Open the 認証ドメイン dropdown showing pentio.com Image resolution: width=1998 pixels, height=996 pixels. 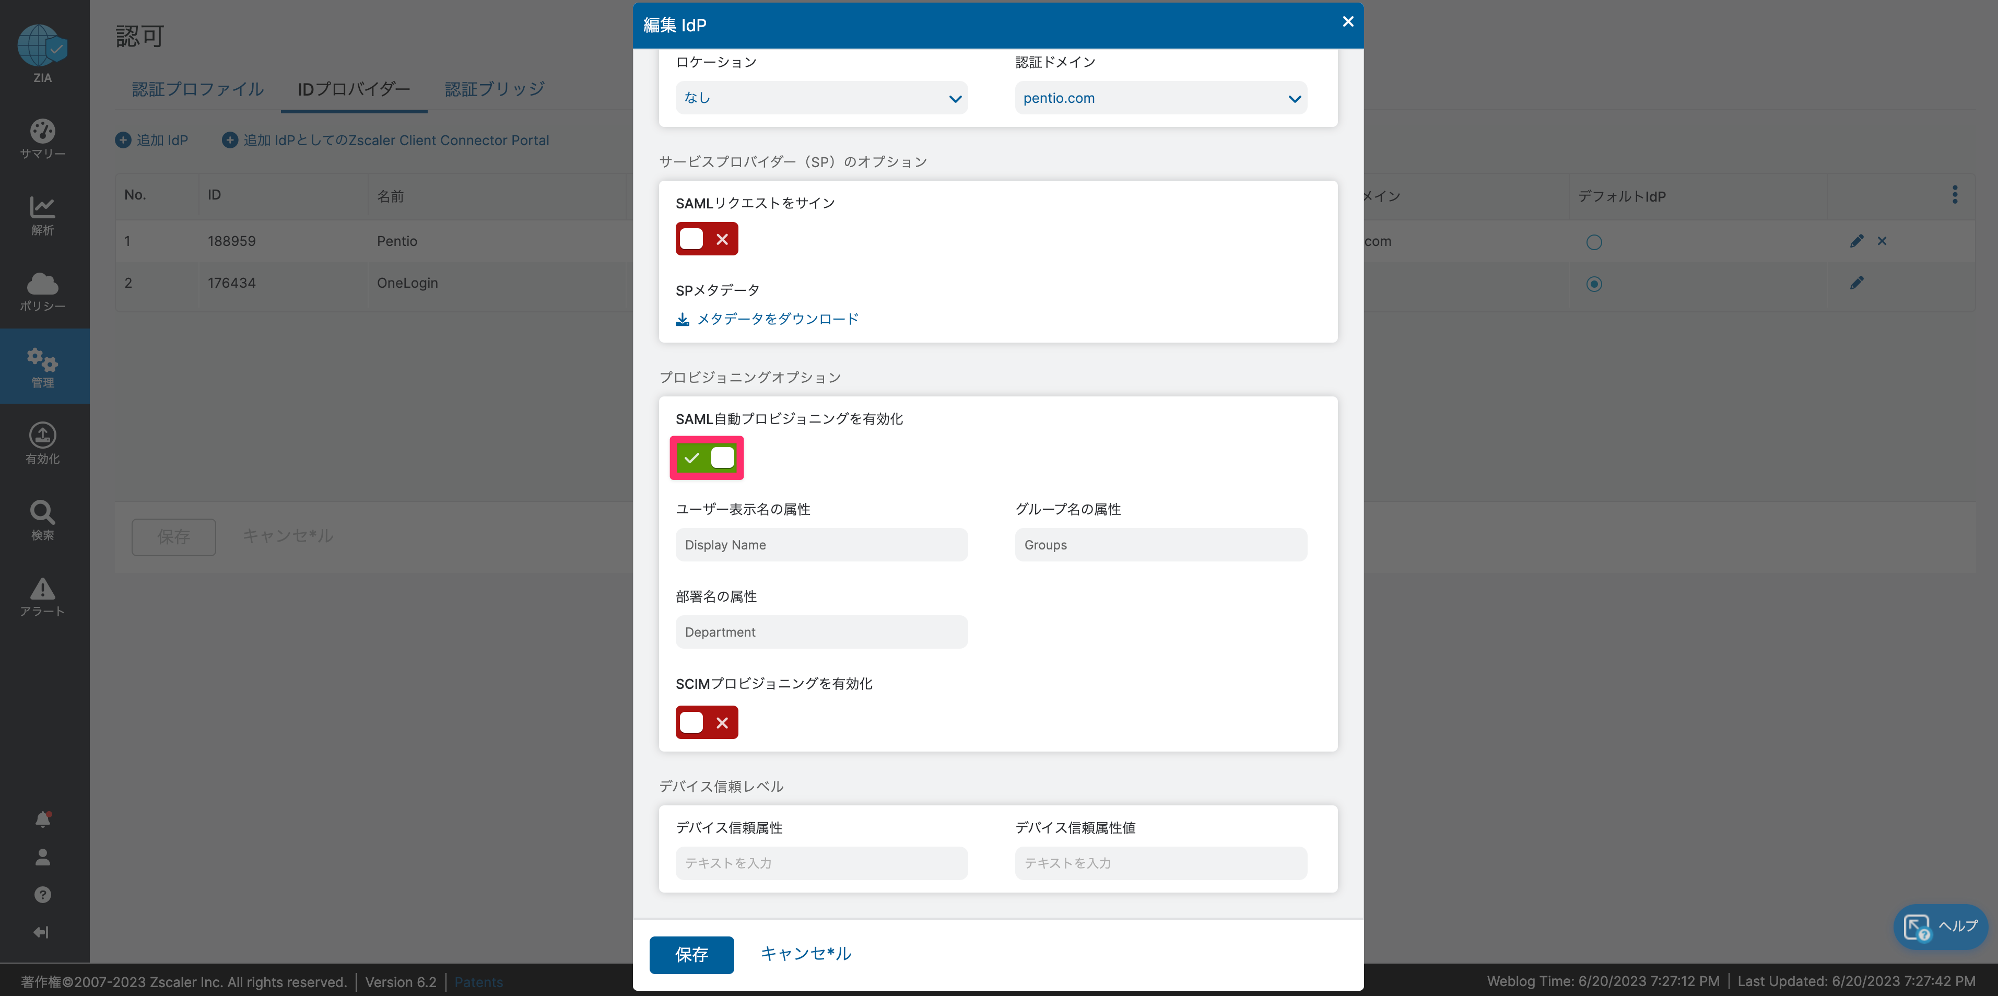pyautogui.click(x=1161, y=98)
